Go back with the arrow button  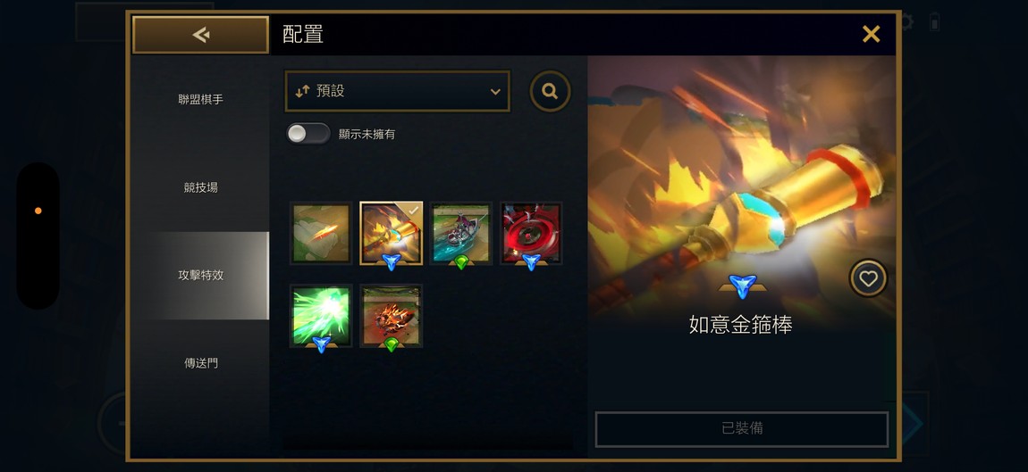[200, 35]
